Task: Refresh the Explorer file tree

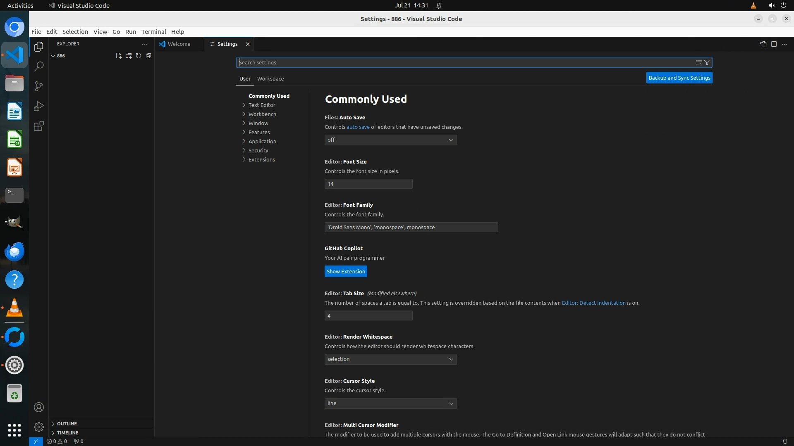Action: click(139, 56)
